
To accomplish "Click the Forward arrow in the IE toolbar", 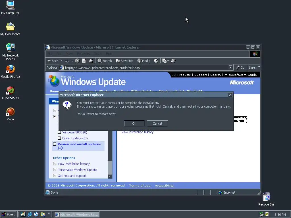I will click(67, 61).
